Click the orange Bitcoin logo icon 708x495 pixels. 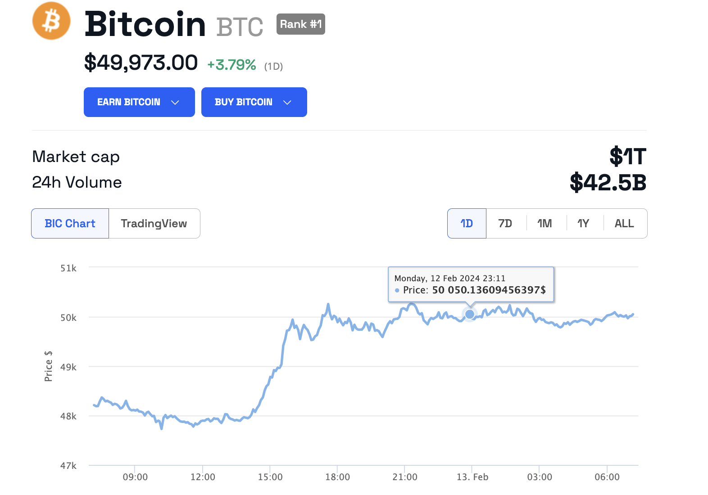51,21
